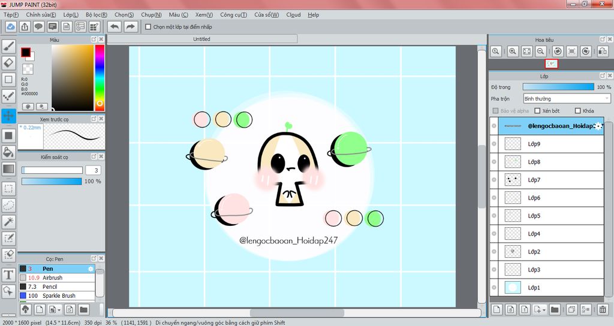The height and width of the screenshot is (326, 614).
Task: Select the Sparkle Brush
Action: click(57, 296)
